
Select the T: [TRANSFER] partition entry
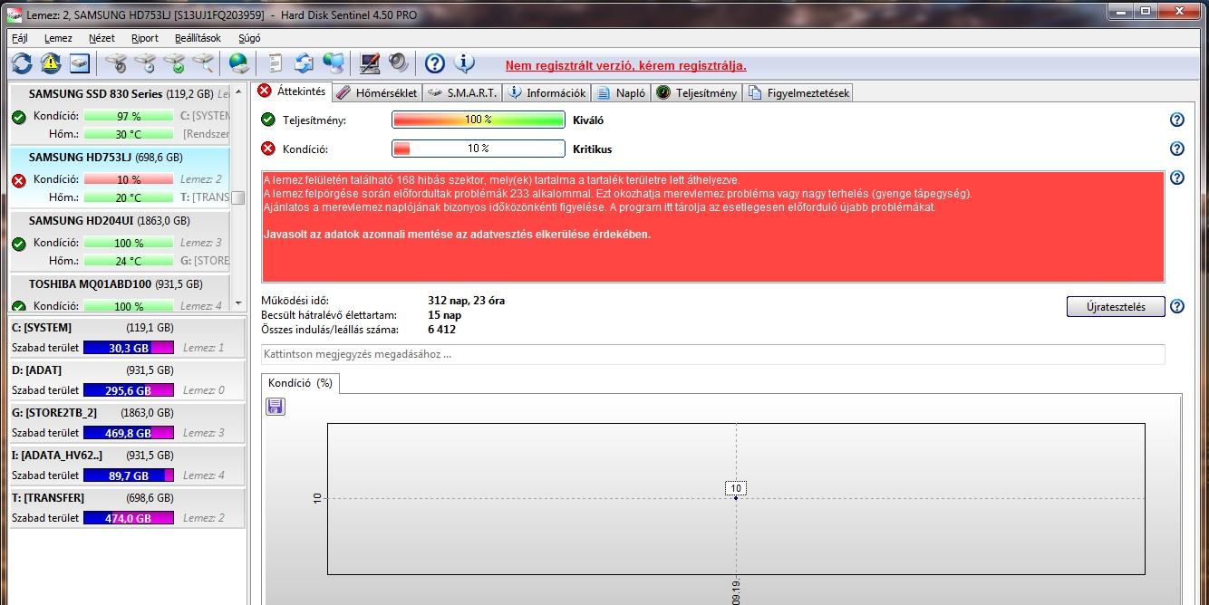click(127, 507)
